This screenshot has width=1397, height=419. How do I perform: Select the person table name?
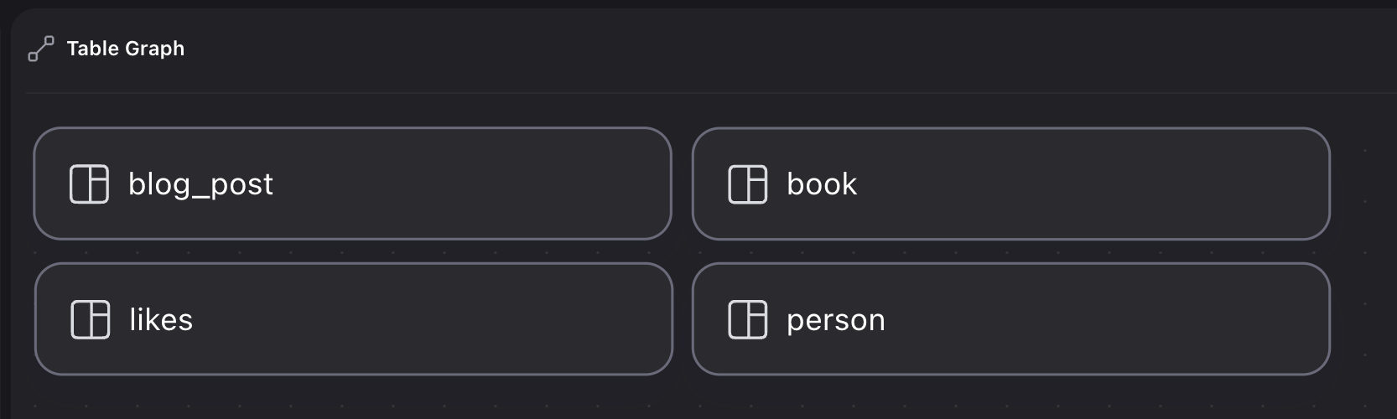pyautogui.click(x=836, y=319)
